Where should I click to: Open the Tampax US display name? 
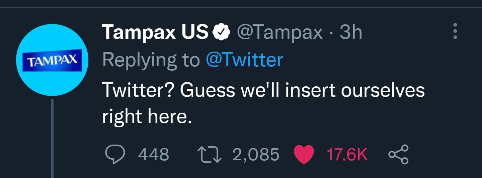tap(155, 32)
